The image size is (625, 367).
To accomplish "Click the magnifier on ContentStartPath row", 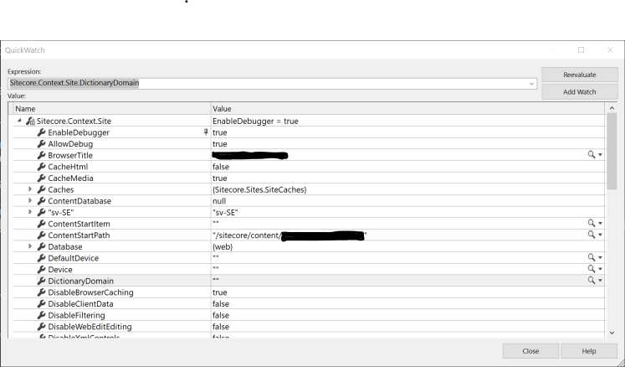I will tap(591, 235).
